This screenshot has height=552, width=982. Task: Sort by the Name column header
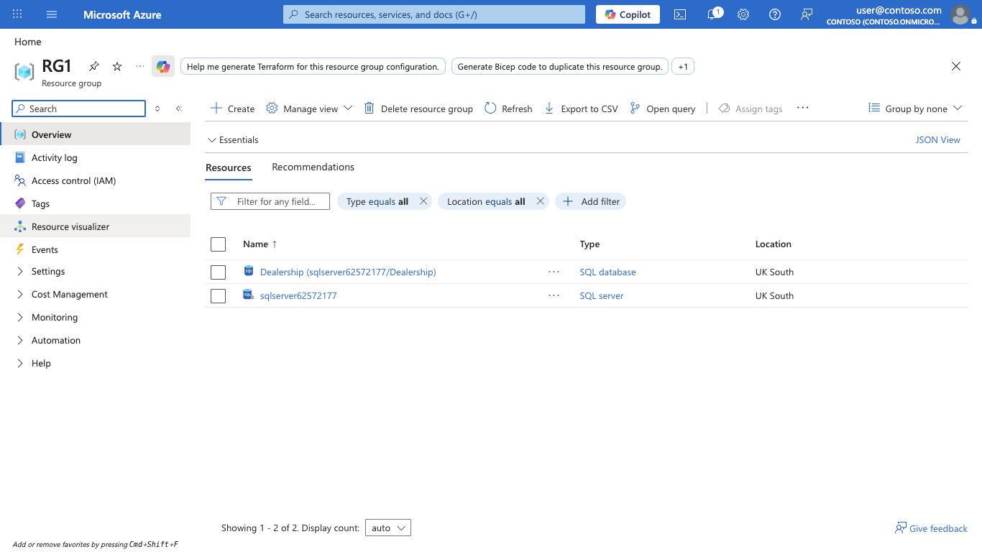pyautogui.click(x=260, y=244)
